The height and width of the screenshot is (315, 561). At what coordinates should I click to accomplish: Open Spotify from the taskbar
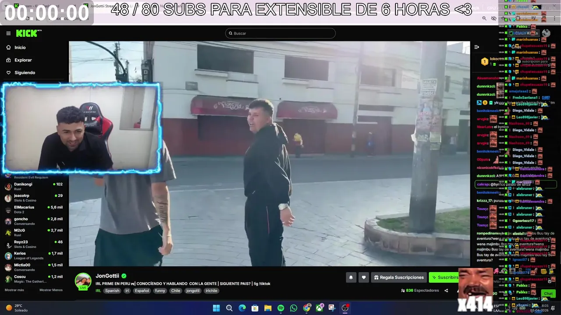click(x=280, y=308)
